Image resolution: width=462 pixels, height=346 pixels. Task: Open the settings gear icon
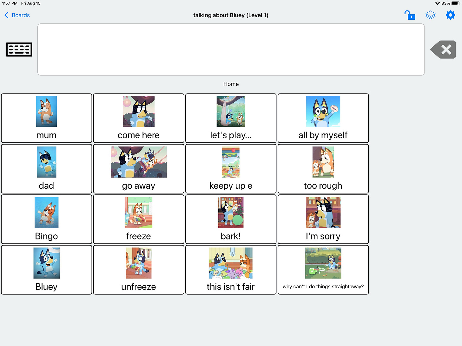450,15
